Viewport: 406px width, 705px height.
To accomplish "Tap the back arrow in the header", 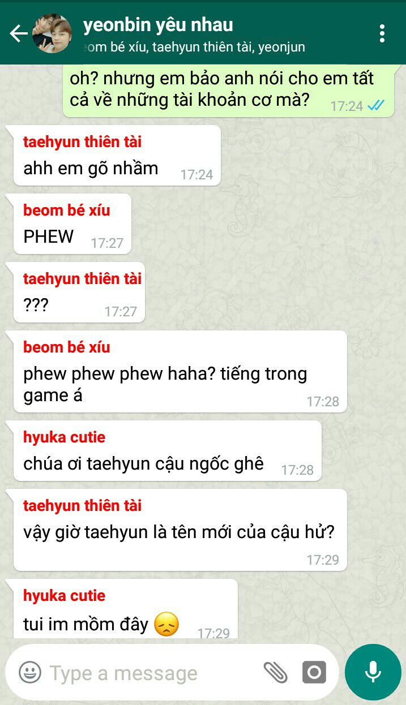I will [x=18, y=34].
